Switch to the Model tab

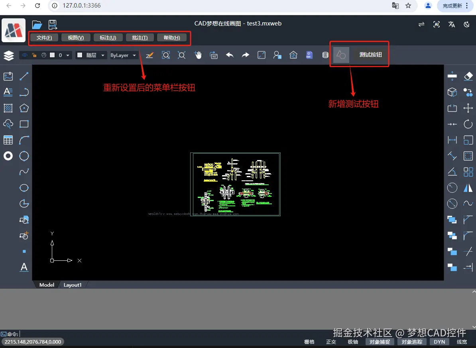coord(47,285)
